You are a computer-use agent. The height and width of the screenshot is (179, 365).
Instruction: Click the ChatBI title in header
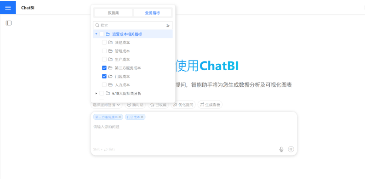click(28, 8)
